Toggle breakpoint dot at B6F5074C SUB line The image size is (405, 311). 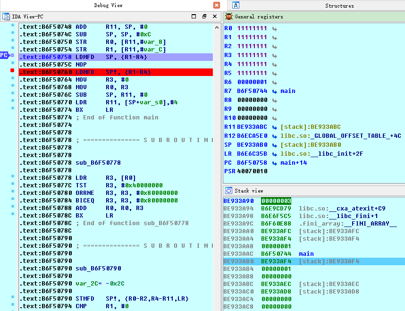(13, 33)
